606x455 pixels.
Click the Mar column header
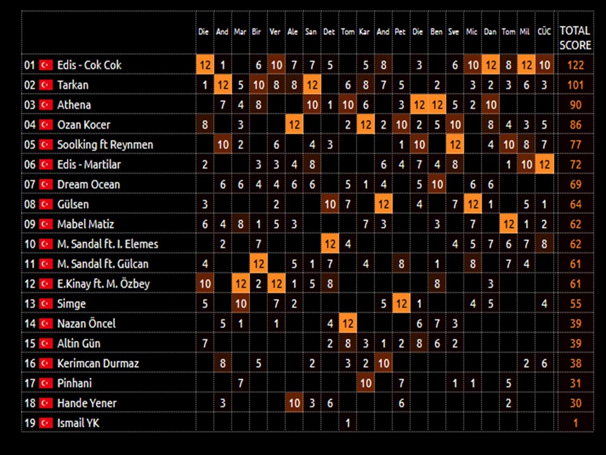(240, 32)
